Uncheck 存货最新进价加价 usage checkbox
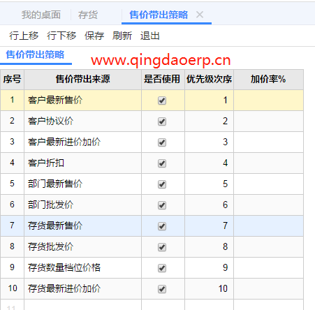 click(162, 289)
